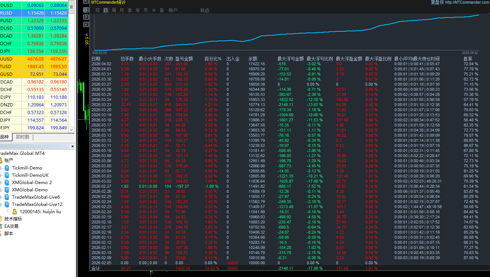Click the 移 (move) panel icon

click(x=86, y=10)
